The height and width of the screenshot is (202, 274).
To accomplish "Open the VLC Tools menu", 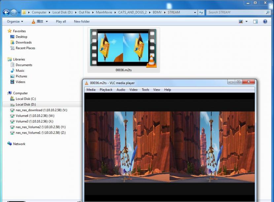I will click(145, 90).
